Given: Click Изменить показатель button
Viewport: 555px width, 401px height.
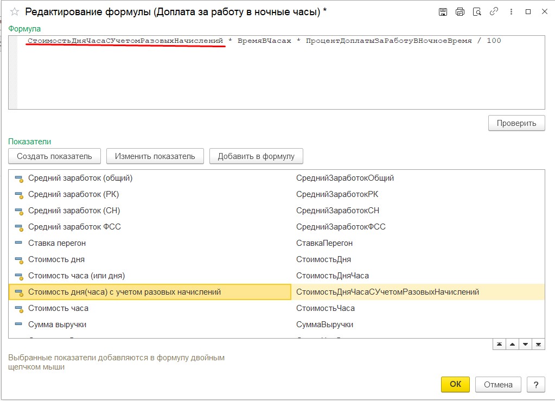Looking at the screenshot, I should pos(155,156).
